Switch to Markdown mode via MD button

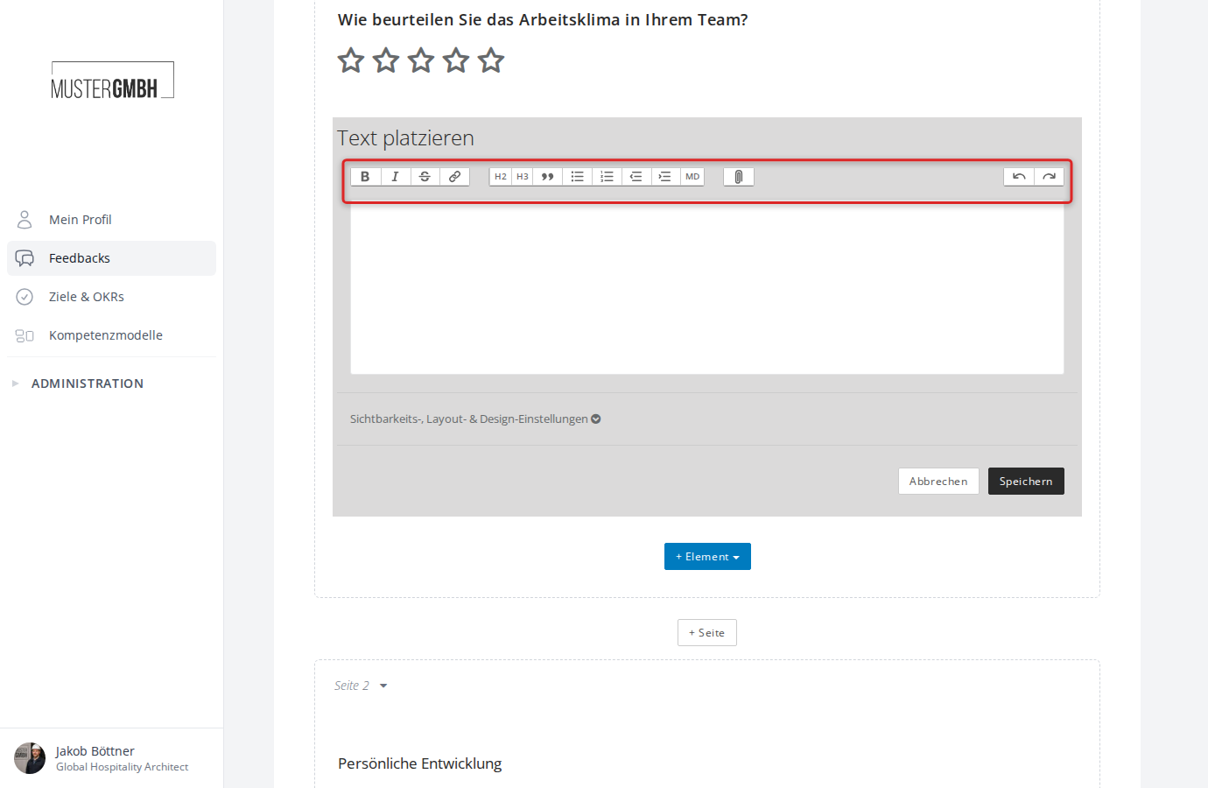pyautogui.click(x=692, y=177)
